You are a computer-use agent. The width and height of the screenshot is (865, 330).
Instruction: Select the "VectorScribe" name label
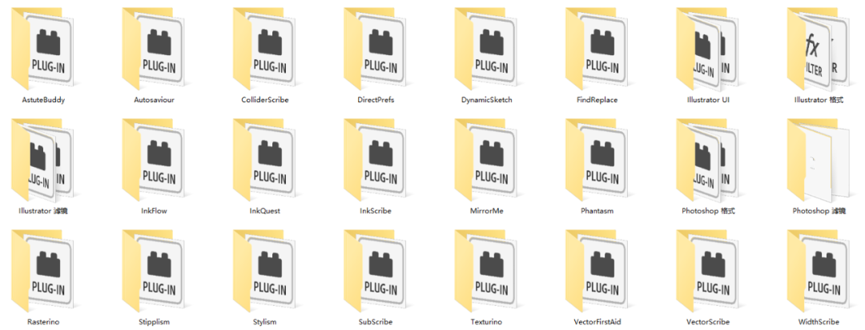pos(708,322)
